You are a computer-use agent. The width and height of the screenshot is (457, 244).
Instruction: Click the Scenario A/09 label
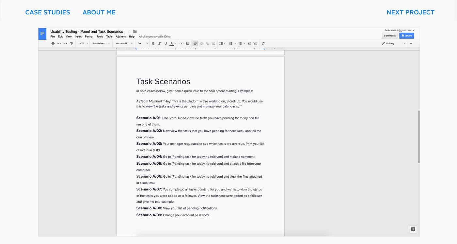[x=149, y=215]
